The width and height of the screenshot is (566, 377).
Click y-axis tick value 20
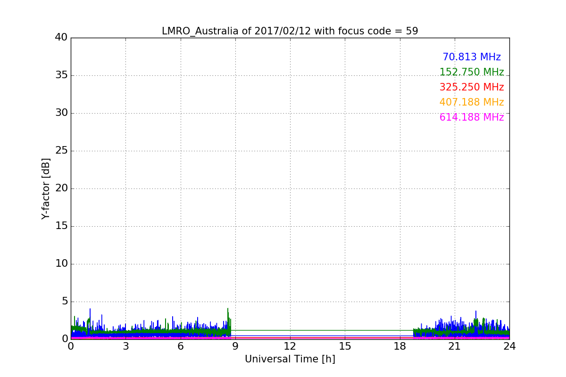point(61,188)
